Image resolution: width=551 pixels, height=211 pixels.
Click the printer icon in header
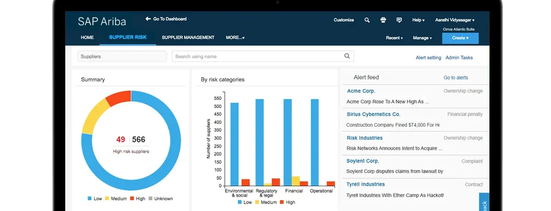tap(383, 20)
